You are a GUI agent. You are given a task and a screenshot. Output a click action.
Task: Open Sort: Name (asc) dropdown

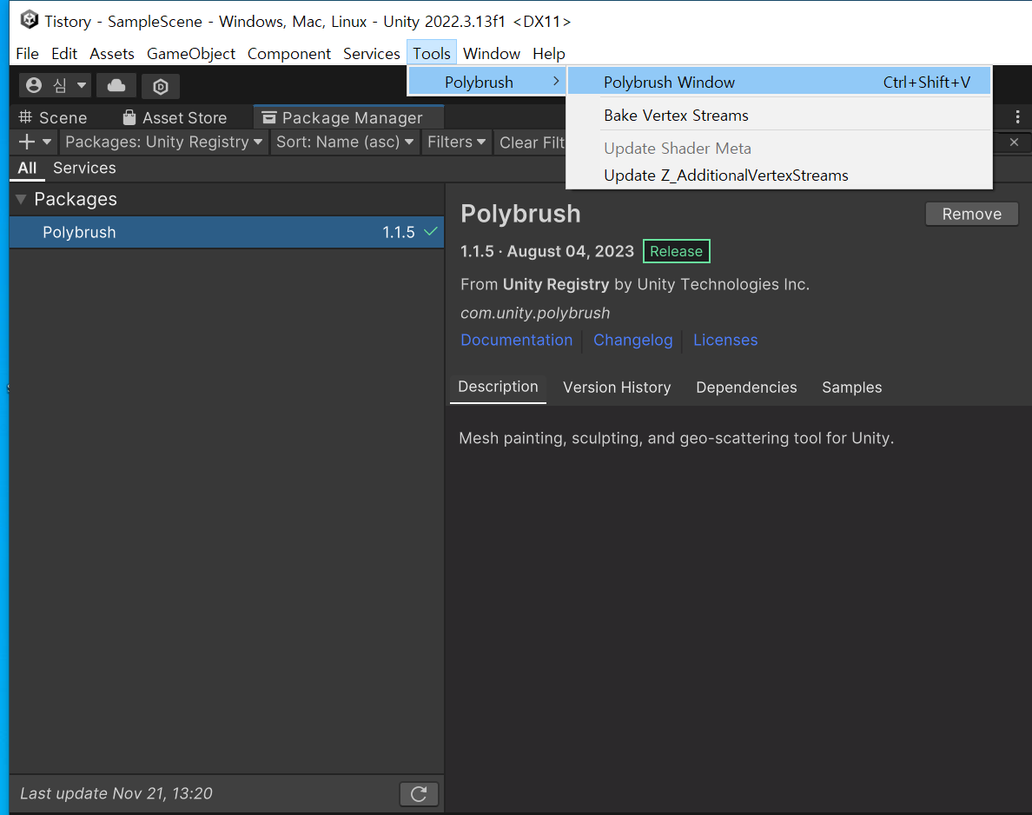pos(345,142)
